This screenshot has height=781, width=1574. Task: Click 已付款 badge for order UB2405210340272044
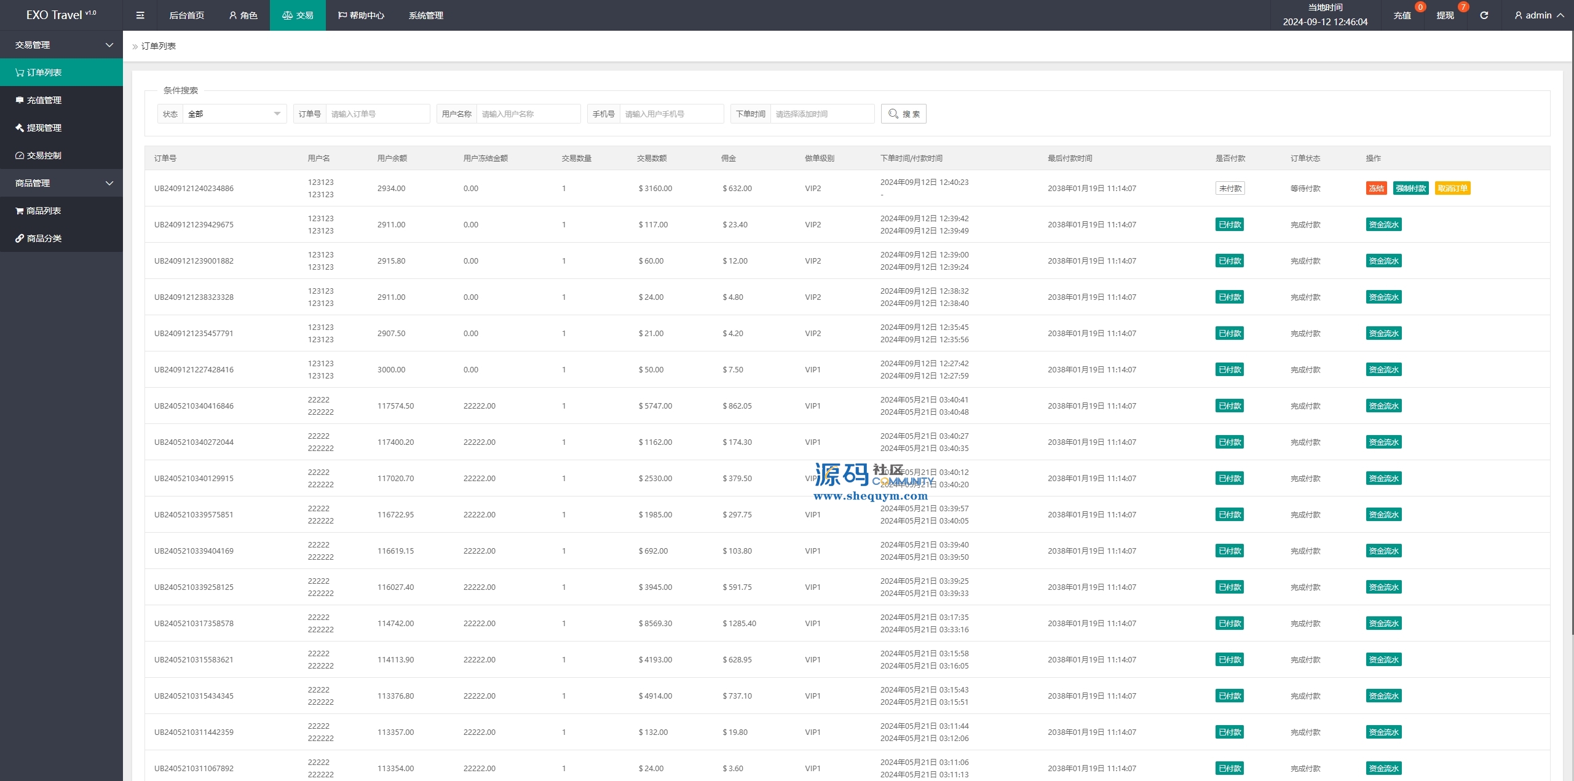tap(1230, 442)
